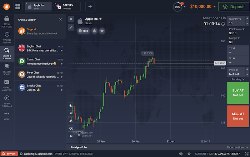This screenshot has height=157, width=250.
Task: Toggle fullscreen with the bottom-right icon
Action: pos(247,154)
